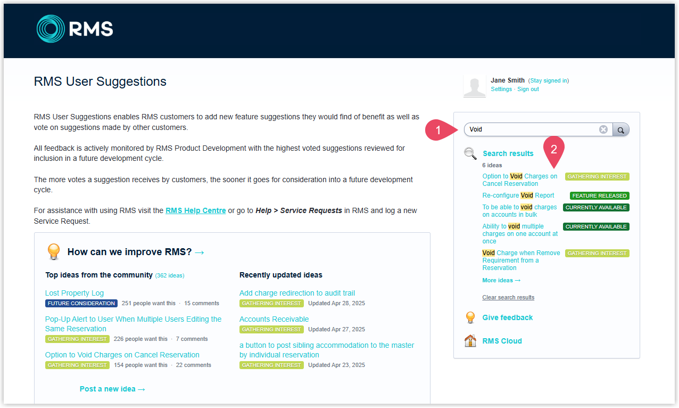679x408 pixels.
Task: Open Accounts Receivable idea
Action: point(274,319)
